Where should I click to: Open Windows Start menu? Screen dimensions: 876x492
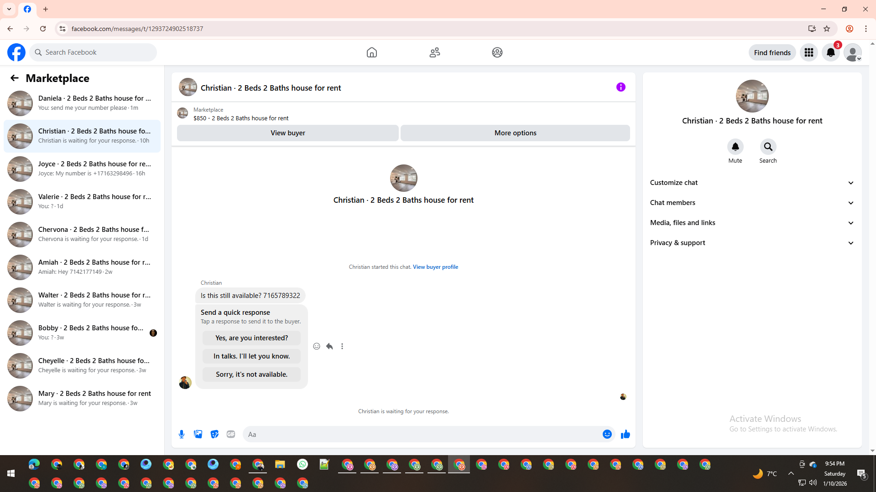[x=11, y=473]
